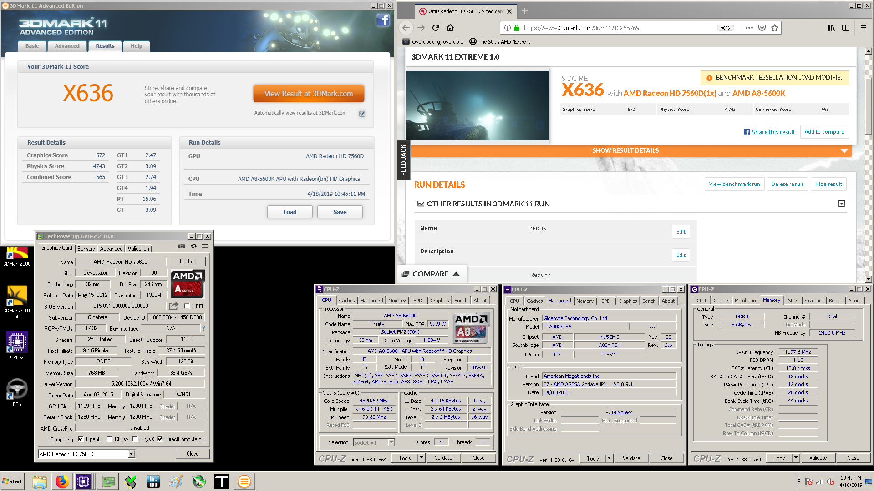874x491 pixels.
Task: Click View Result at 3DMark.com button
Action: (309, 94)
